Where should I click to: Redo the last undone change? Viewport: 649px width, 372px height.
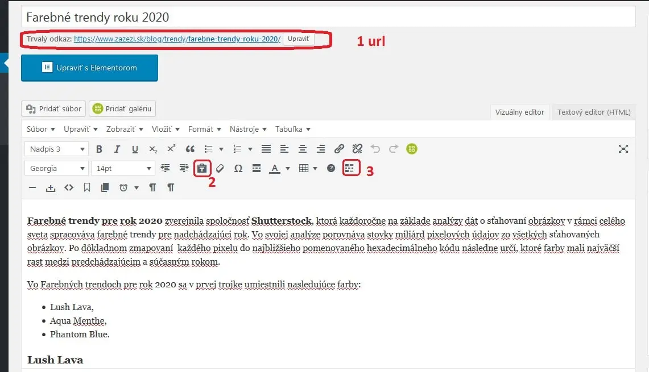(394, 149)
